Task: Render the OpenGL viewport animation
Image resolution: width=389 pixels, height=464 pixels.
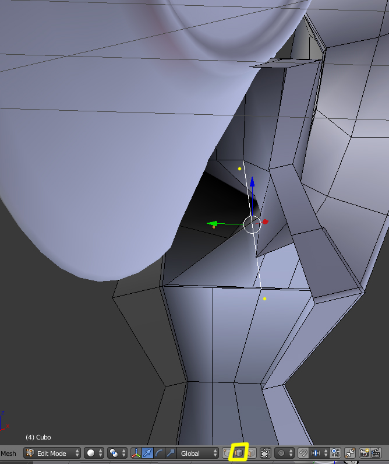Action: coord(376,453)
